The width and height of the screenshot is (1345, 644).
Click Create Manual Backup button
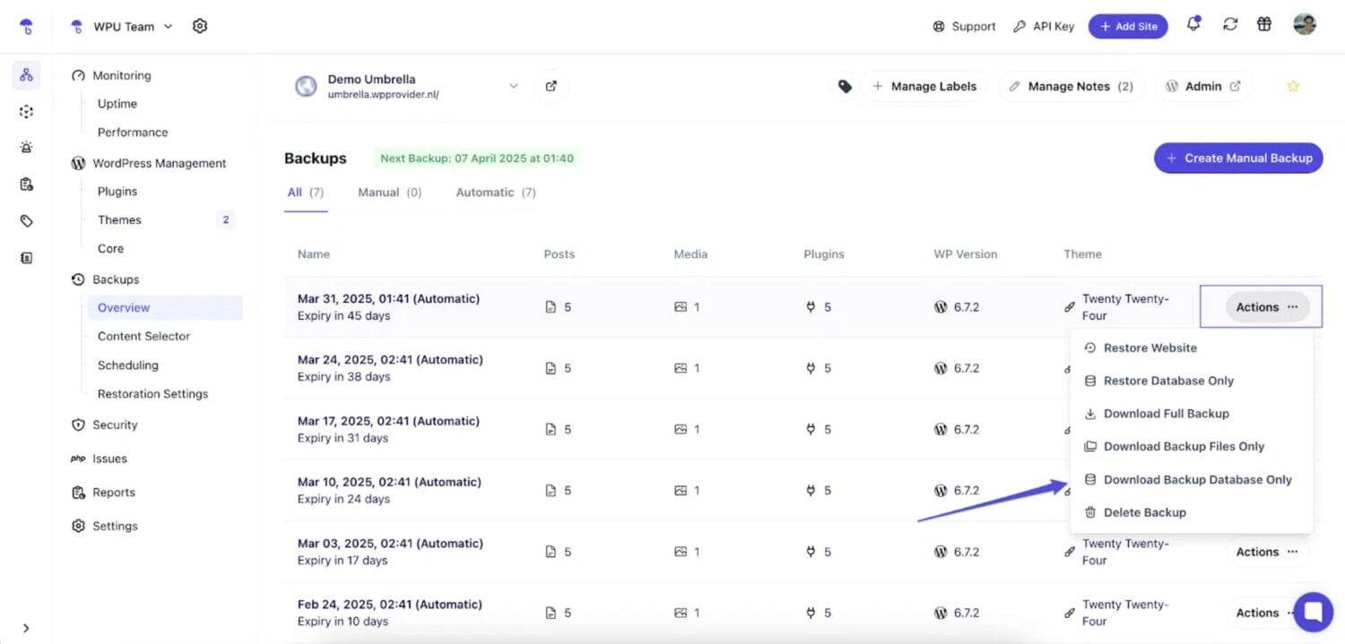click(x=1237, y=158)
